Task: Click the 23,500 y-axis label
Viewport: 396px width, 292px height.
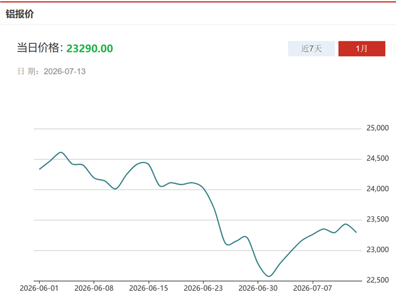Action: pyautogui.click(x=377, y=219)
